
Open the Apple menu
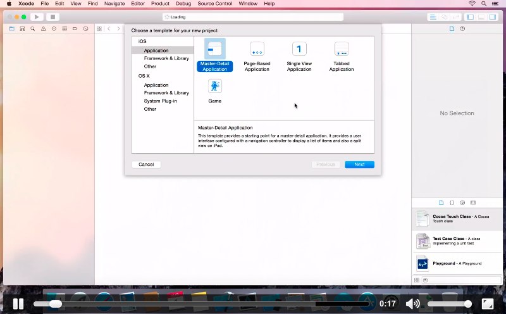coord(9,4)
